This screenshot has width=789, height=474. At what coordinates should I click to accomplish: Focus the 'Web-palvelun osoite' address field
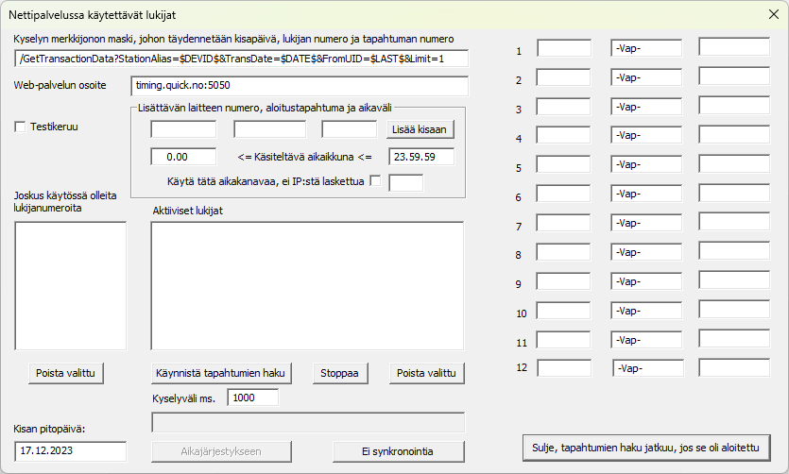pyautogui.click(x=300, y=86)
